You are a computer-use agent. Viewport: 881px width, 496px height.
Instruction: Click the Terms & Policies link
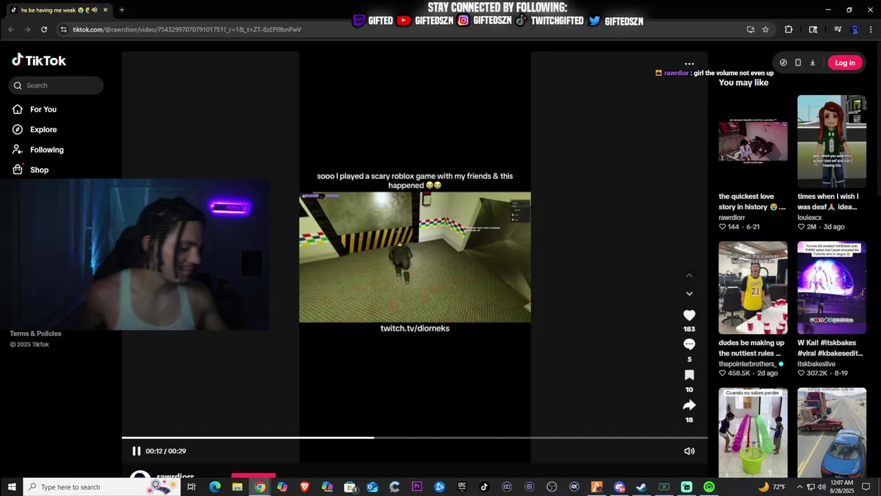[35, 333]
